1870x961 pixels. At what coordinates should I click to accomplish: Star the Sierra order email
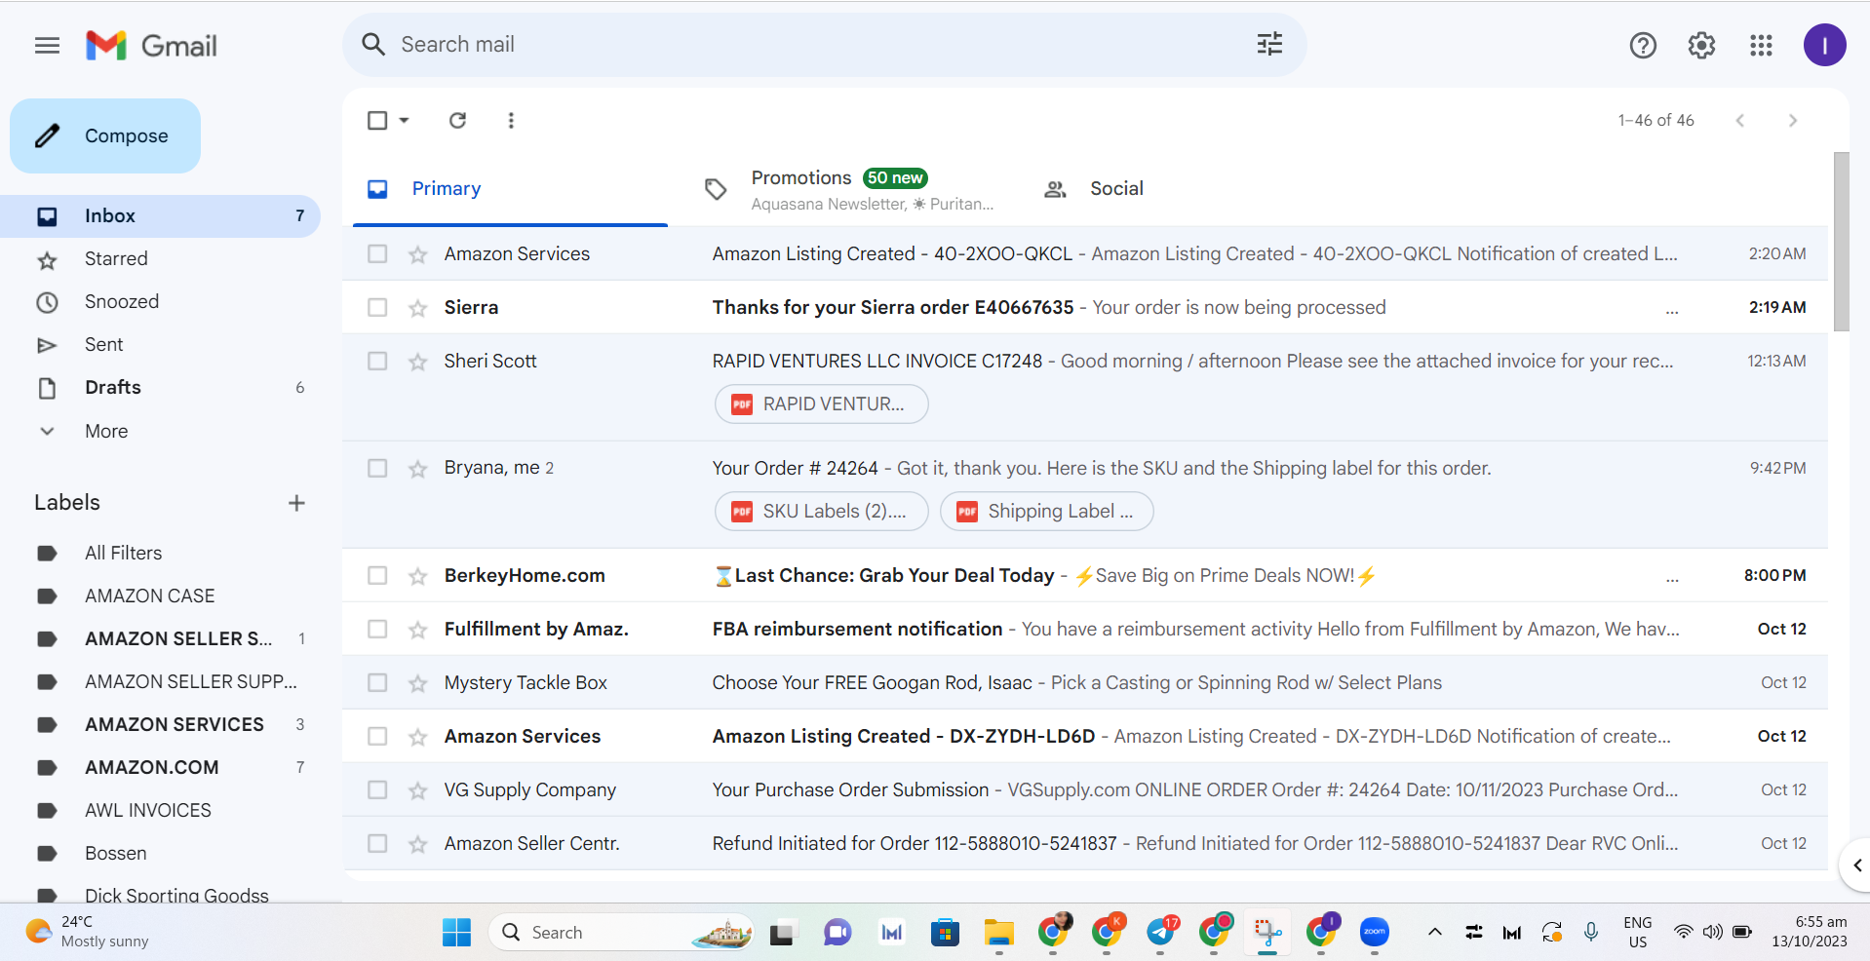418,308
